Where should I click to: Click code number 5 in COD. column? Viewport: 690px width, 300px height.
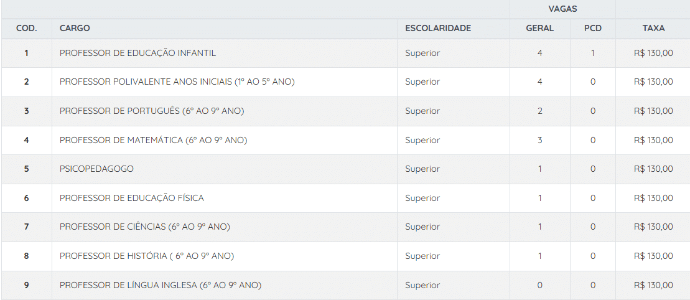(26, 169)
